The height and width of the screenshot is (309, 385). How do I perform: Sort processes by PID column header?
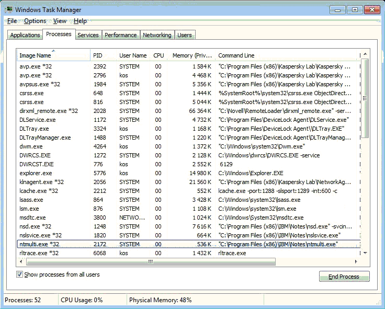click(98, 55)
